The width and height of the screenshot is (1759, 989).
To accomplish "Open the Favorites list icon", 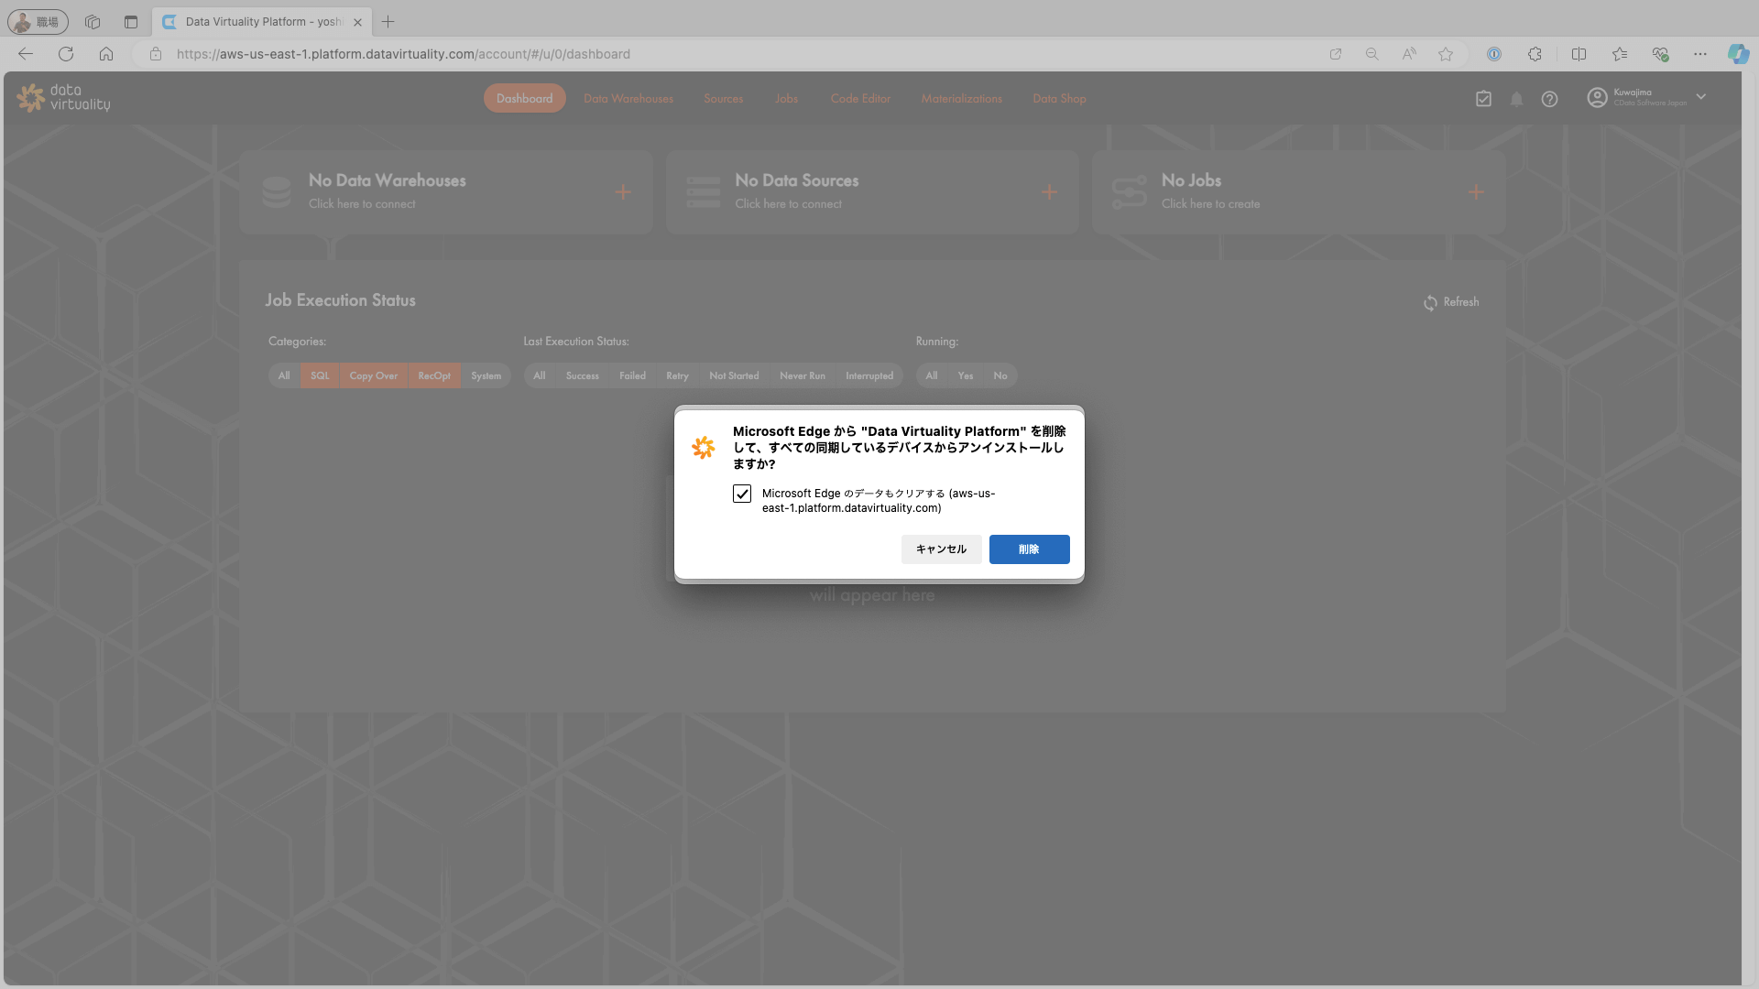I will tap(1620, 54).
